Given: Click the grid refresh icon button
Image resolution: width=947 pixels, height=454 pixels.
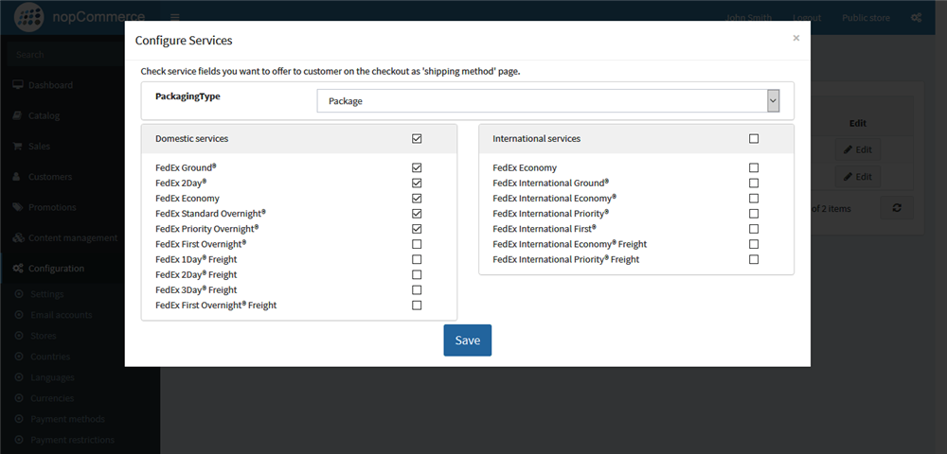Looking at the screenshot, I should [x=897, y=208].
